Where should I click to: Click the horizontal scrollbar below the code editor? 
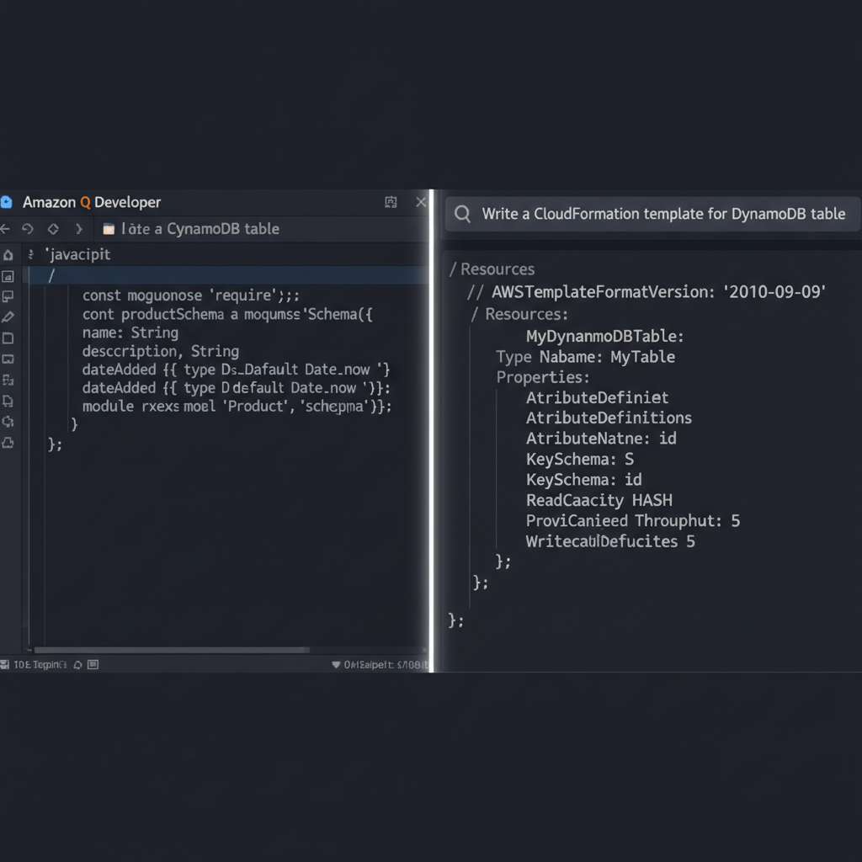168,649
